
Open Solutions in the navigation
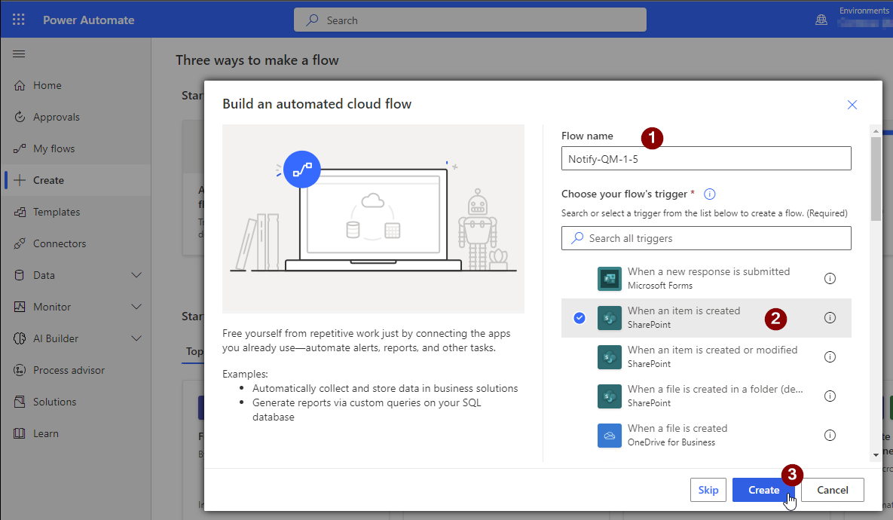coord(76,402)
